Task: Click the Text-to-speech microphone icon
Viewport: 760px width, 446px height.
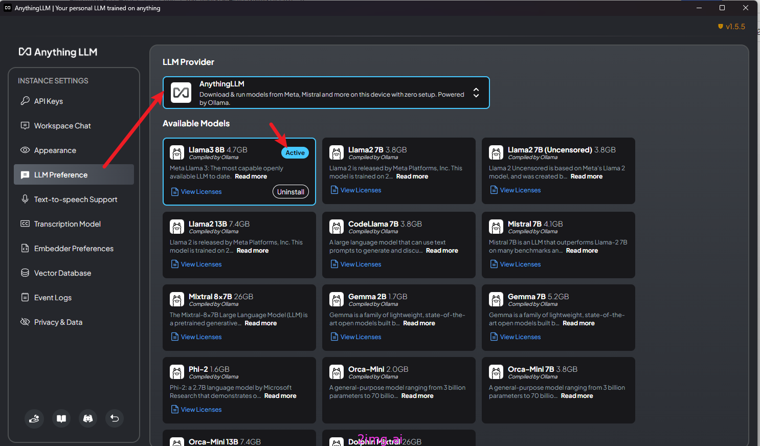Action: pyautogui.click(x=25, y=199)
